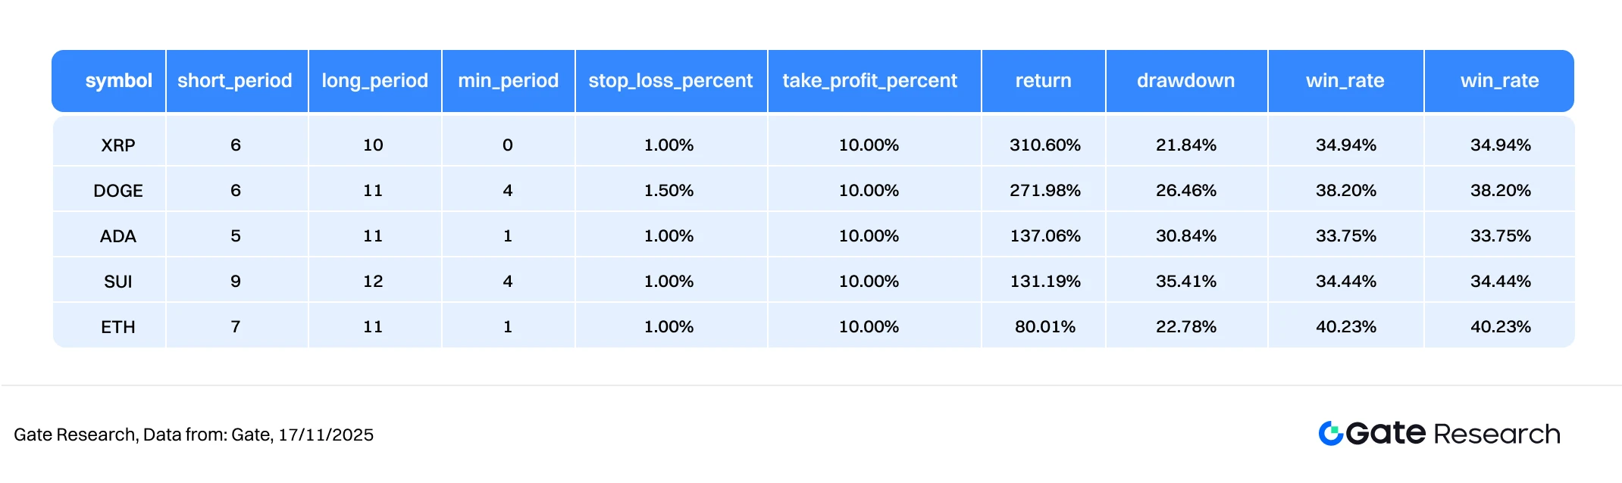The height and width of the screenshot is (483, 1622).
Task: Select the ADA symbol cell
Action: pos(118,236)
